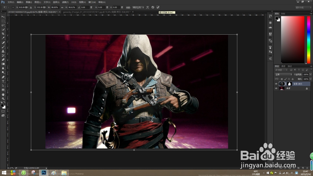
Task: Toggle Quick Mask mode in the toolbox
Action: [3, 111]
